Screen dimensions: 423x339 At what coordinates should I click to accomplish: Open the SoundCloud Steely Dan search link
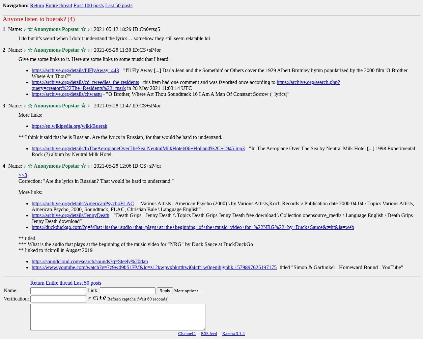(x=90, y=262)
